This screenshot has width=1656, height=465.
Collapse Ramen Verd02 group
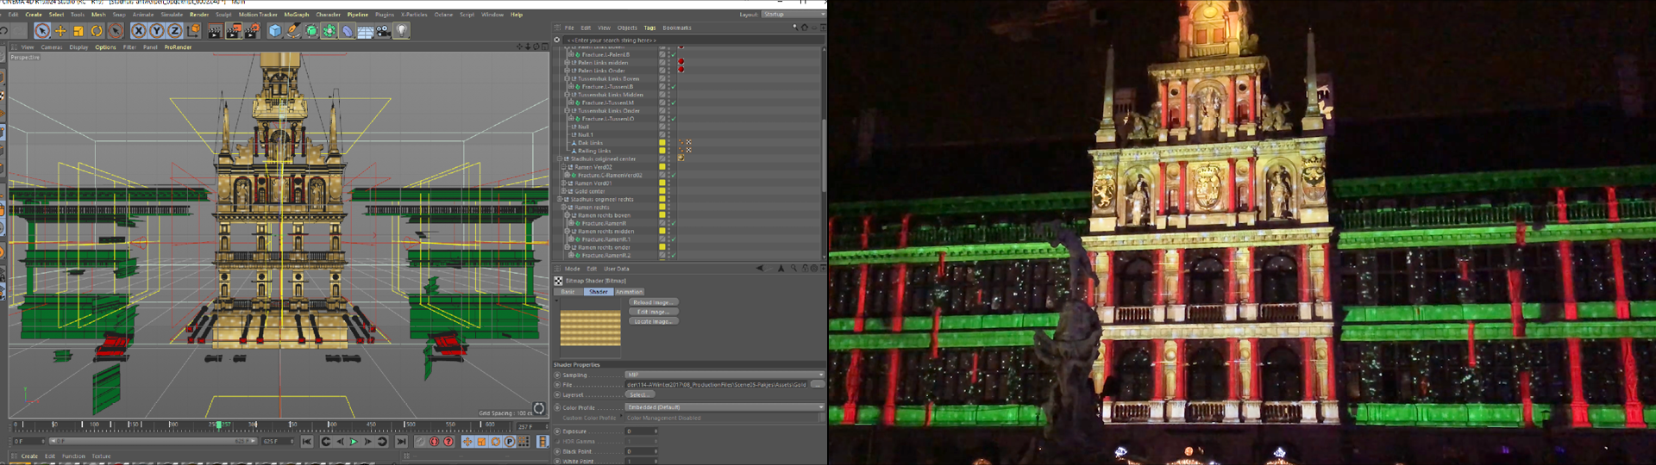564,167
